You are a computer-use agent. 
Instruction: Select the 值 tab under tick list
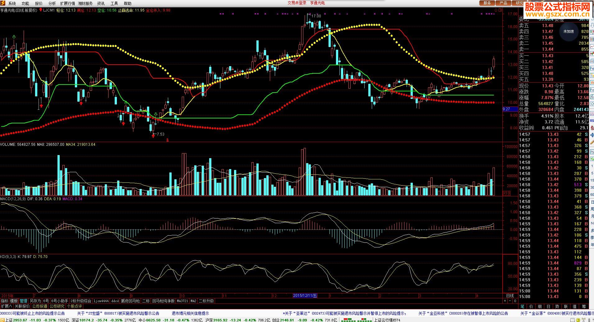point(574,306)
